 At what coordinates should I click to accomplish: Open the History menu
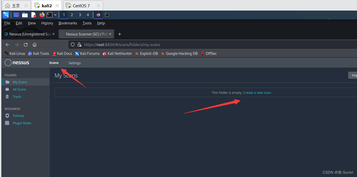click(x=47, y=23)
